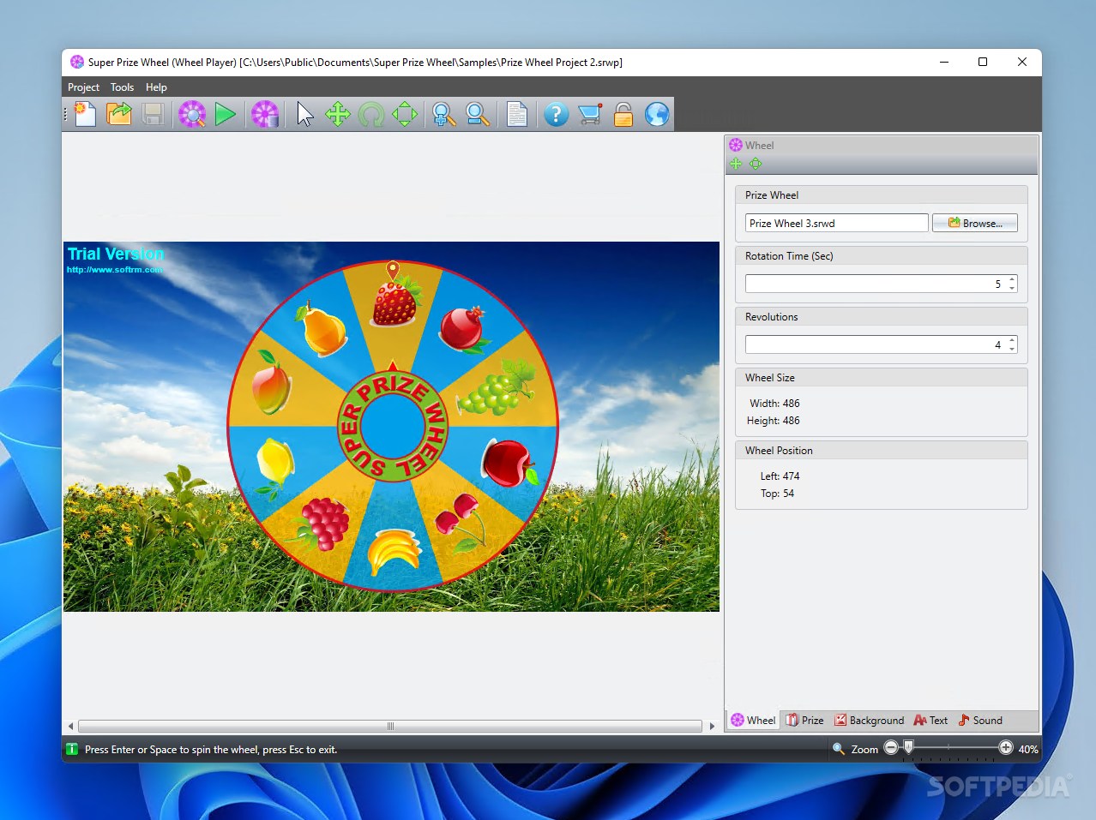The width and height of the screenshot is (1096, 820).
Task: Open a project via the folder icon
Action: click(118, 114)
